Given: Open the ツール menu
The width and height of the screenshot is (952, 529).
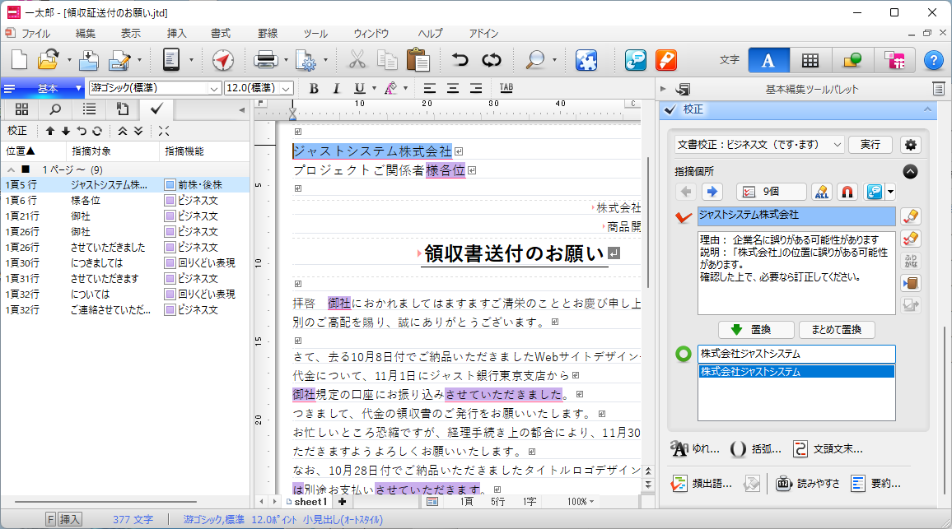Looking at the screenshot, I should click(315, 34).
